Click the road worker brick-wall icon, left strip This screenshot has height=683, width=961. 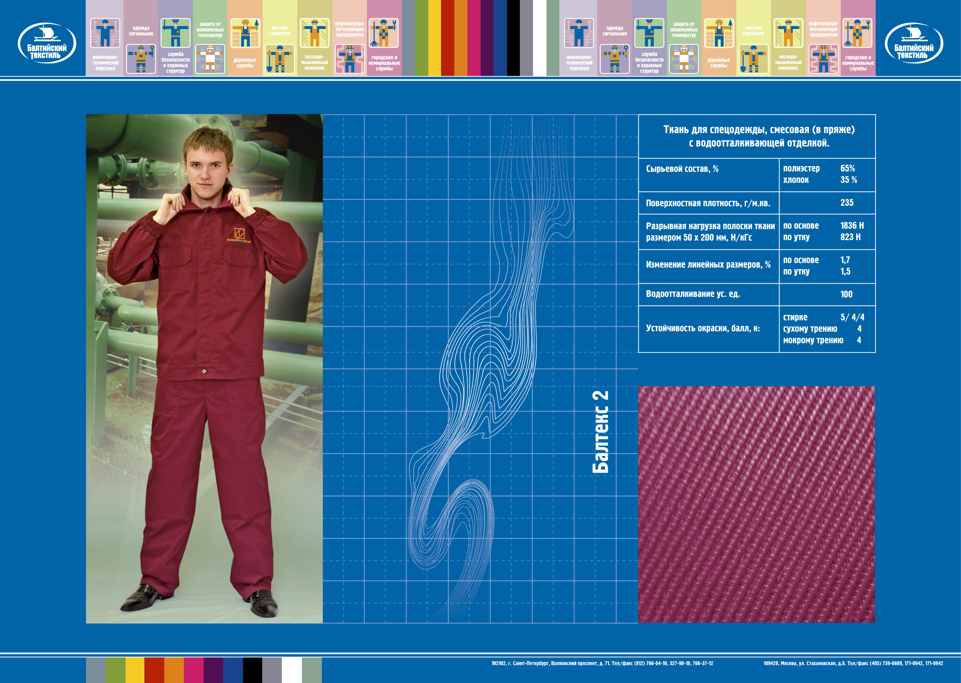pos(245,33)
